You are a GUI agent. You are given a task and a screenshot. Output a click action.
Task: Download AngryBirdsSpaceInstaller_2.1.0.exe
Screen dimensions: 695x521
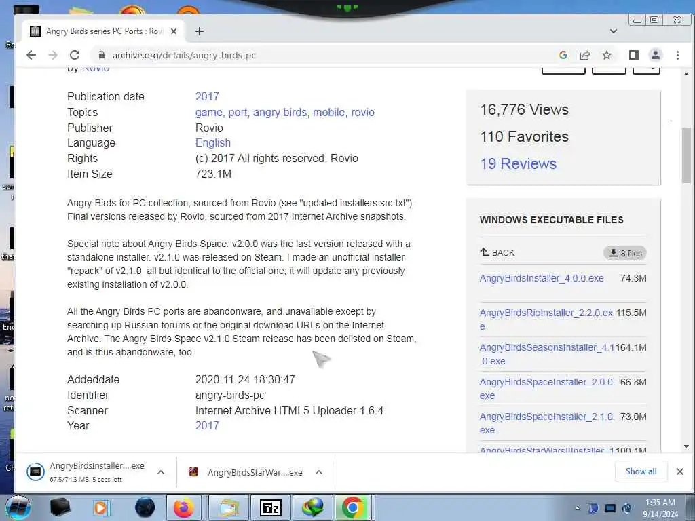click(x=547, y=423)
